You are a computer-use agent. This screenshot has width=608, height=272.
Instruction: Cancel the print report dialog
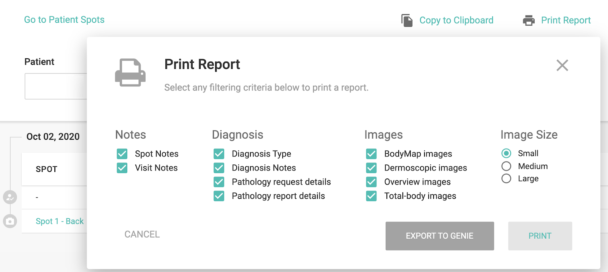(x=142, y=234)
